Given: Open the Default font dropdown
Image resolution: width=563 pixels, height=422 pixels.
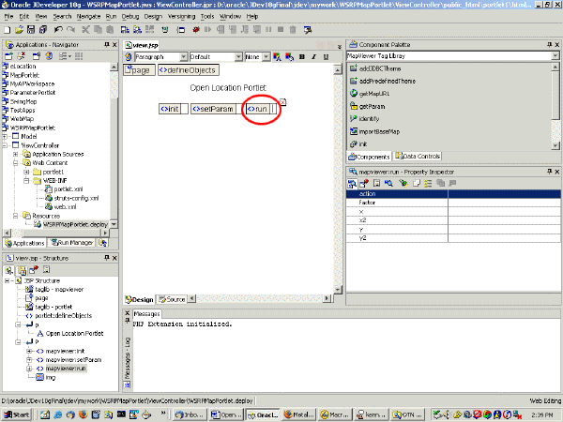Looking at the screenshot, I should click(x=238, y=56).
